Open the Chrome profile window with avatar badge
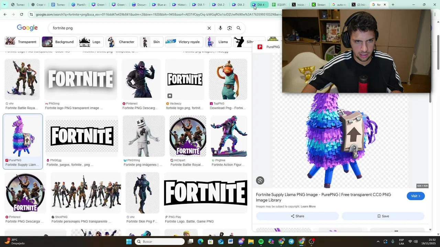 [301, 242]
